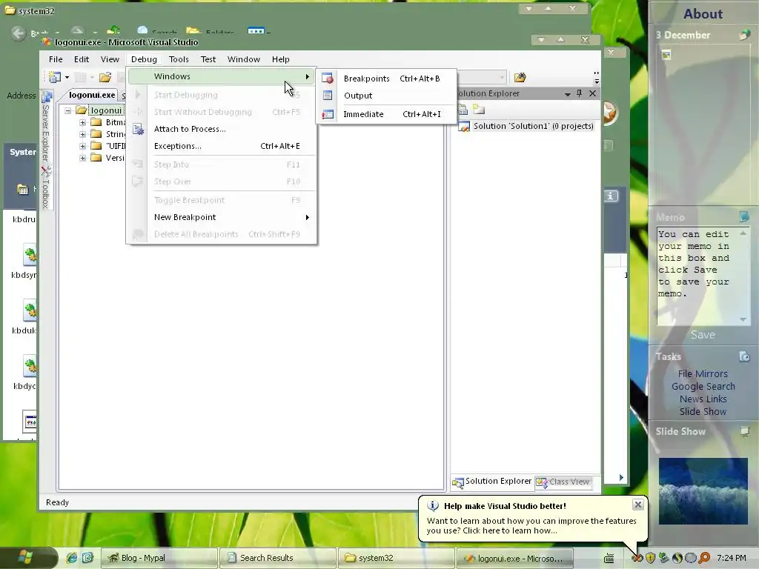
Task: Open the Toolbox side tab
Action: pyautogui.click(x=46, y=187)
